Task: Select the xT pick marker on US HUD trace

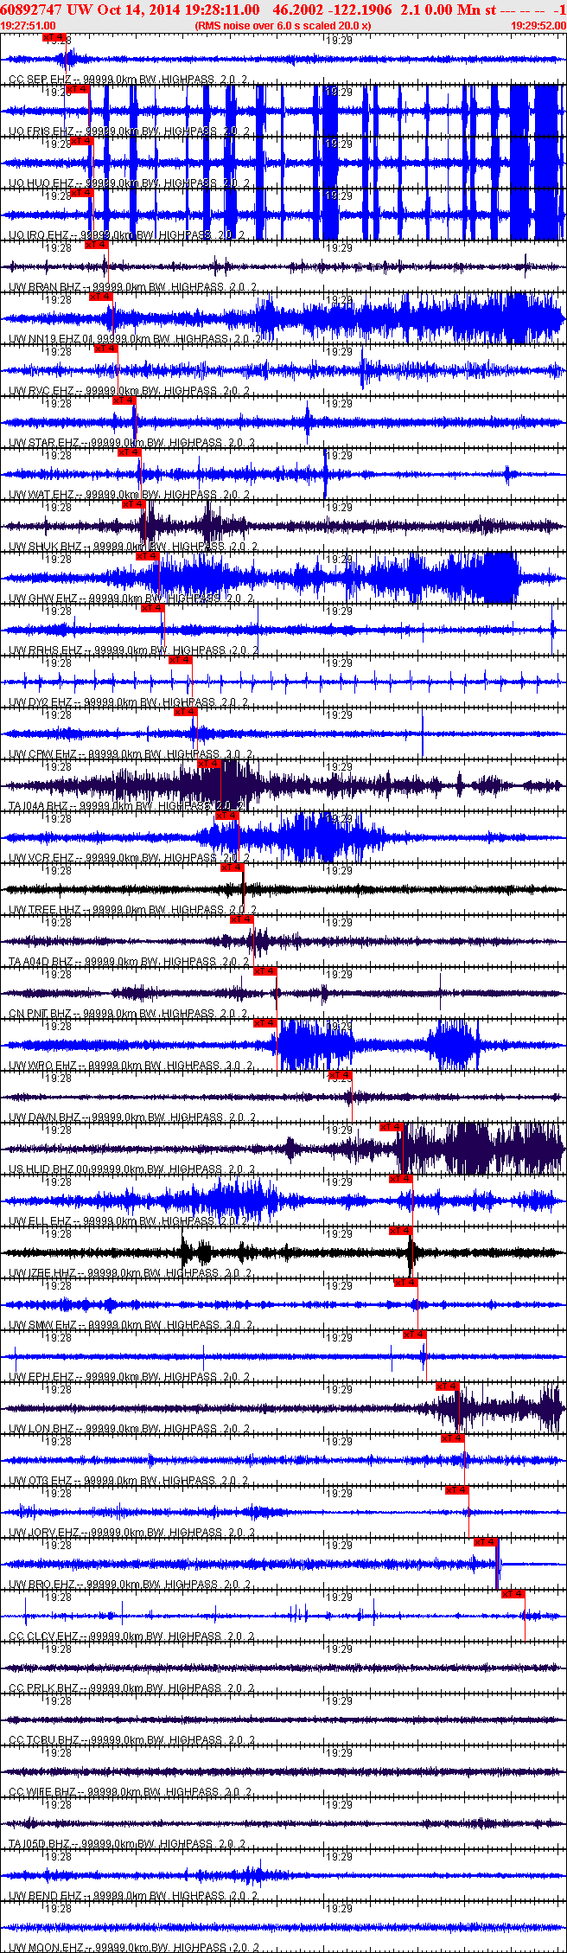Action: pos(392,1127)
